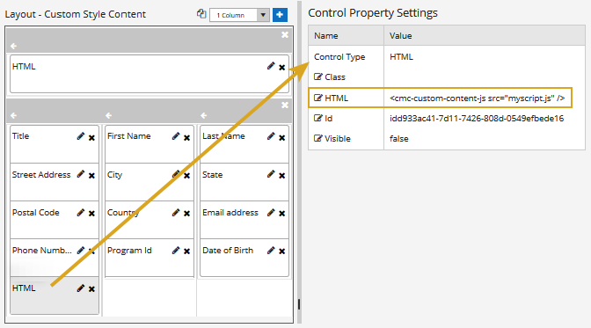
Task: Click the blue plus add row button
Action: tap(280, 15)
